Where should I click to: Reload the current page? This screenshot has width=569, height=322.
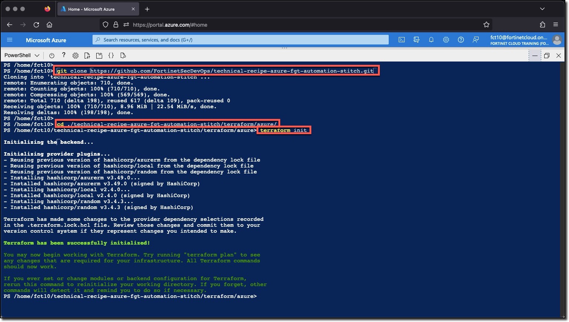pyautogui.click(x=36, y=25)
